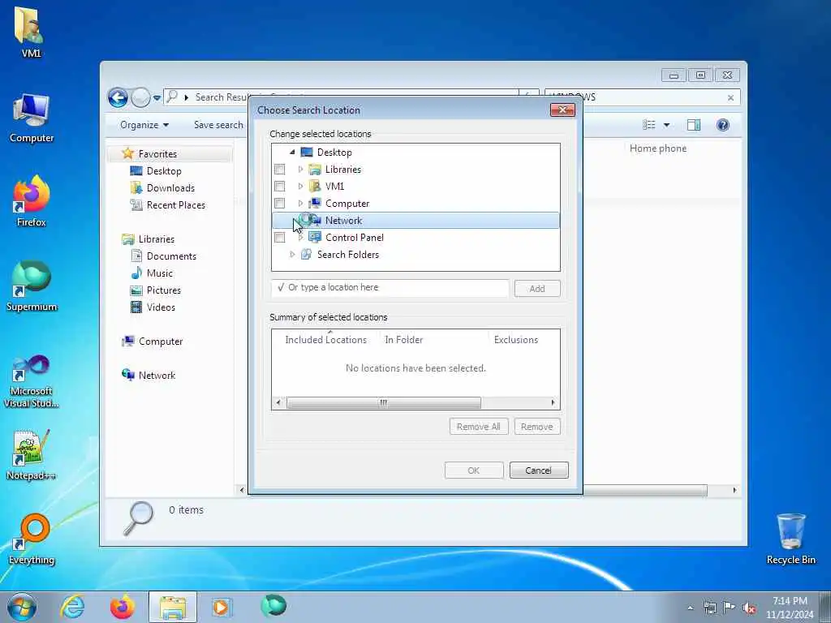Click the Windows Start orb
Image resolution: width=831 pixels, height=623 pixels.
click(x=22, y=607)
